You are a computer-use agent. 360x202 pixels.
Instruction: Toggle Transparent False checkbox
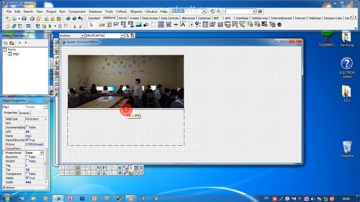tap(28, 174)
